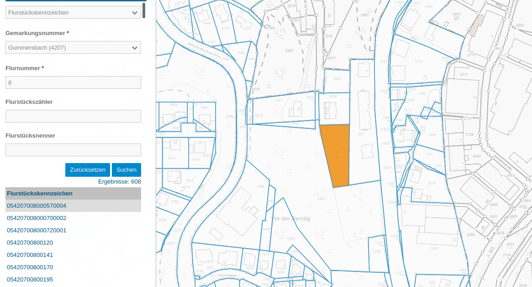The width and height of the screenshot is (532, 287).
Task: Focus the Flurstückszähler text field
Action: [73, 116]
